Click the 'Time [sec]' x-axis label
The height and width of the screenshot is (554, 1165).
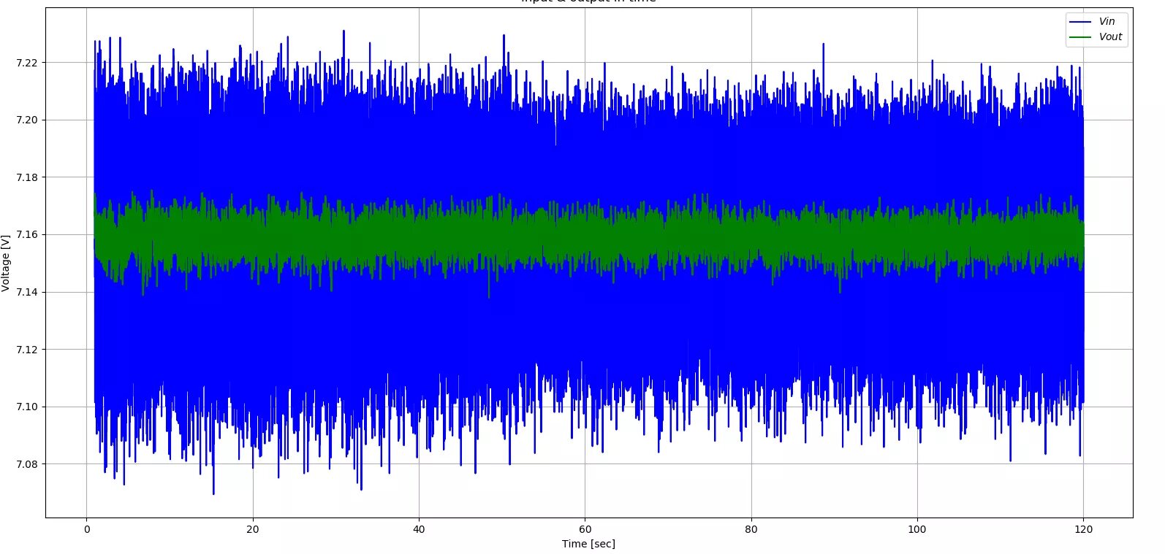click(588, 544)
